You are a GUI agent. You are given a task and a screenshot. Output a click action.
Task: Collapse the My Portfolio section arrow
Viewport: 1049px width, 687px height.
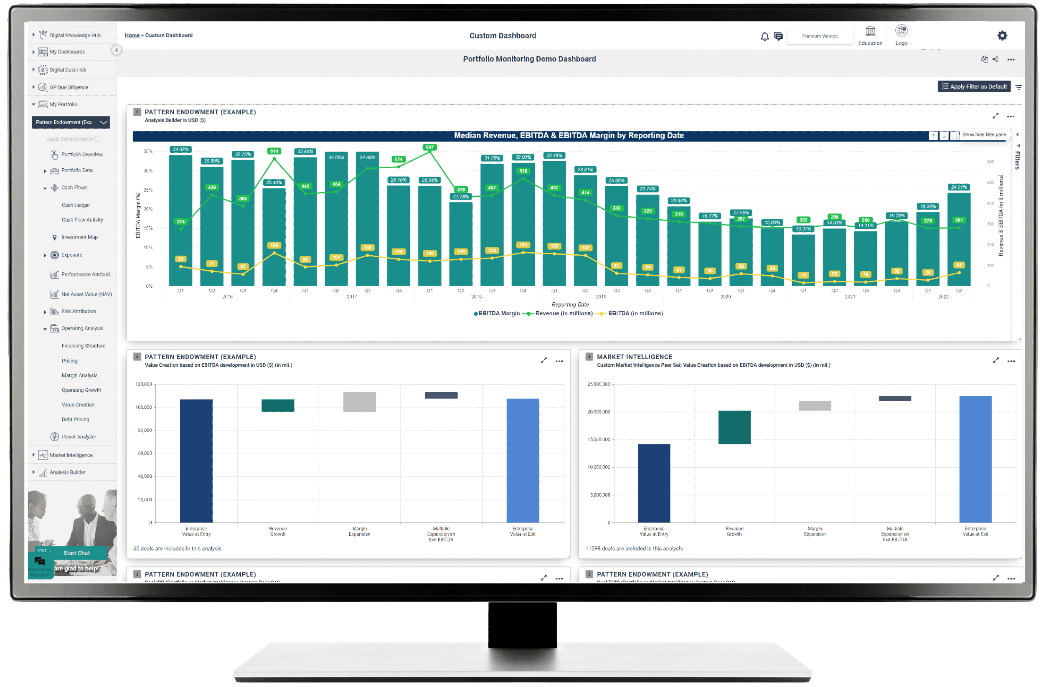click(x=33, y=104)
